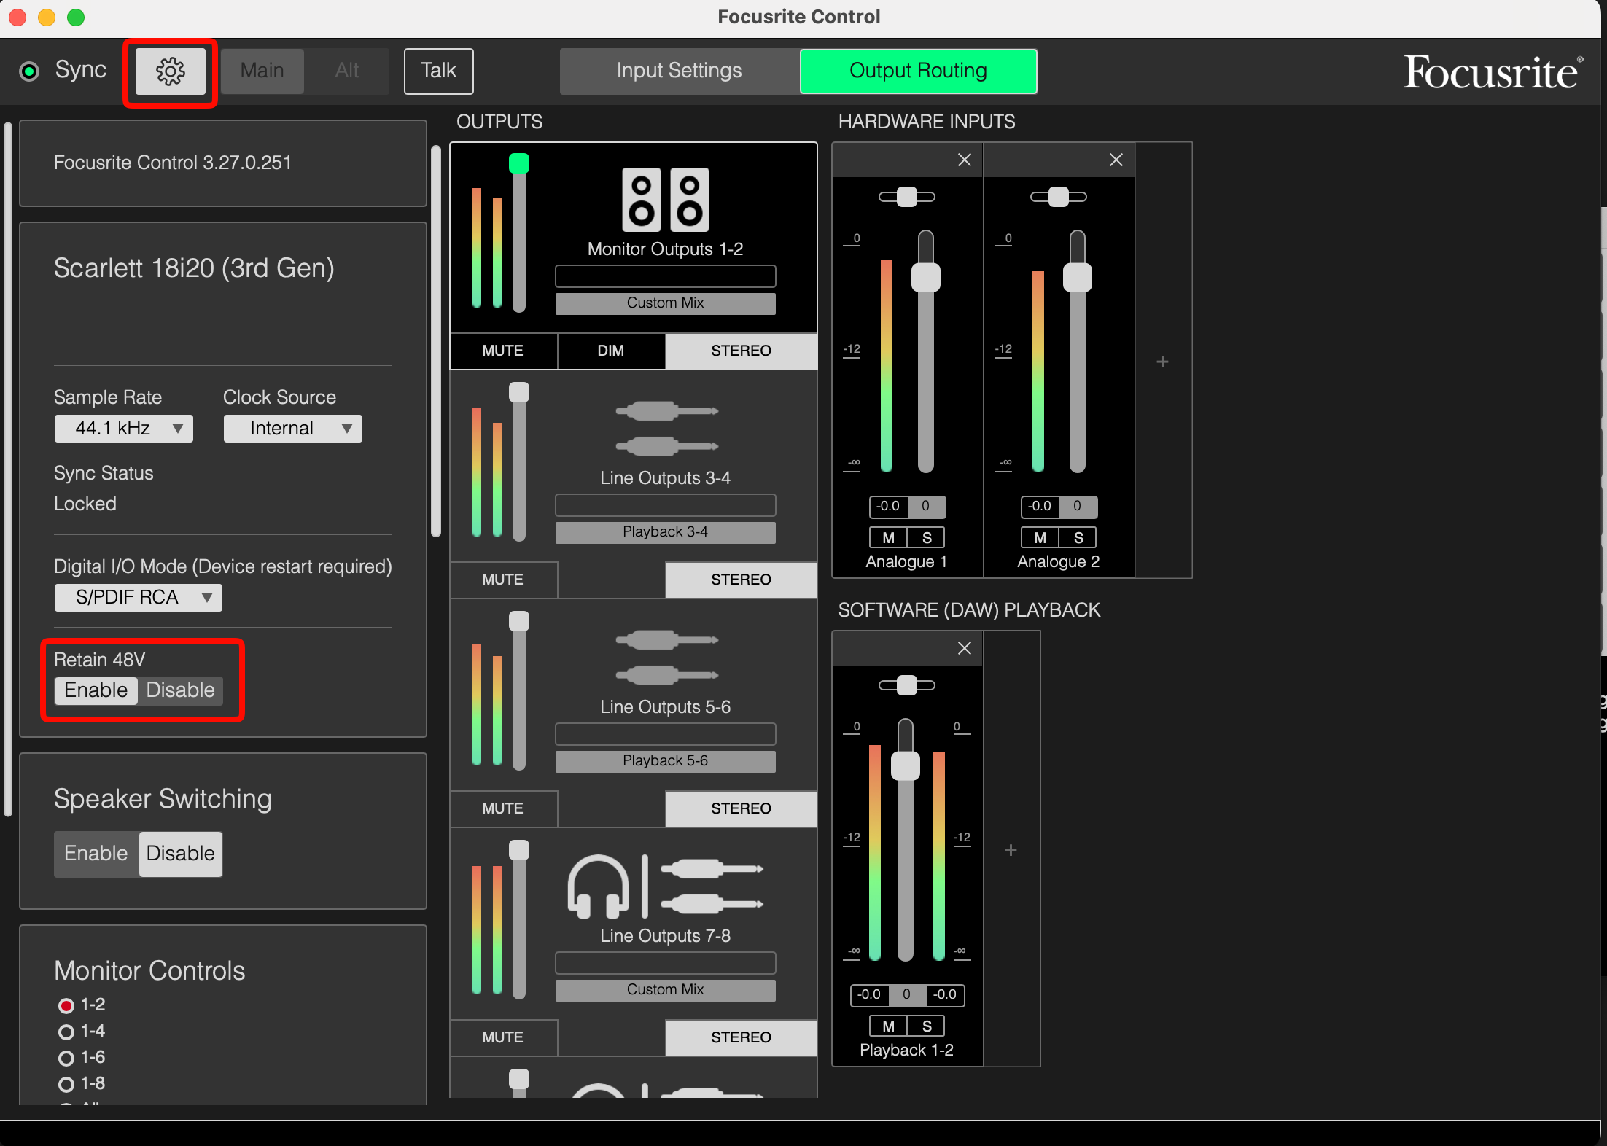Dim Monitor Outputs 1-2
The image size is (1607, 1146).
click(x=611, y=351)
